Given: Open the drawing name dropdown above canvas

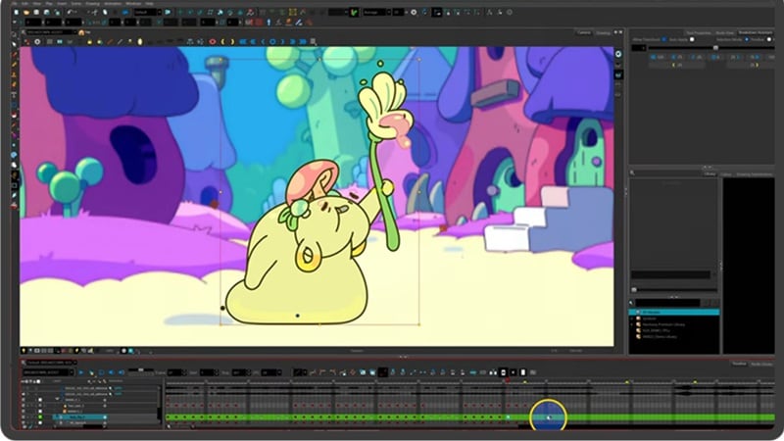Looking at the screenshot, I should point(51,32).
